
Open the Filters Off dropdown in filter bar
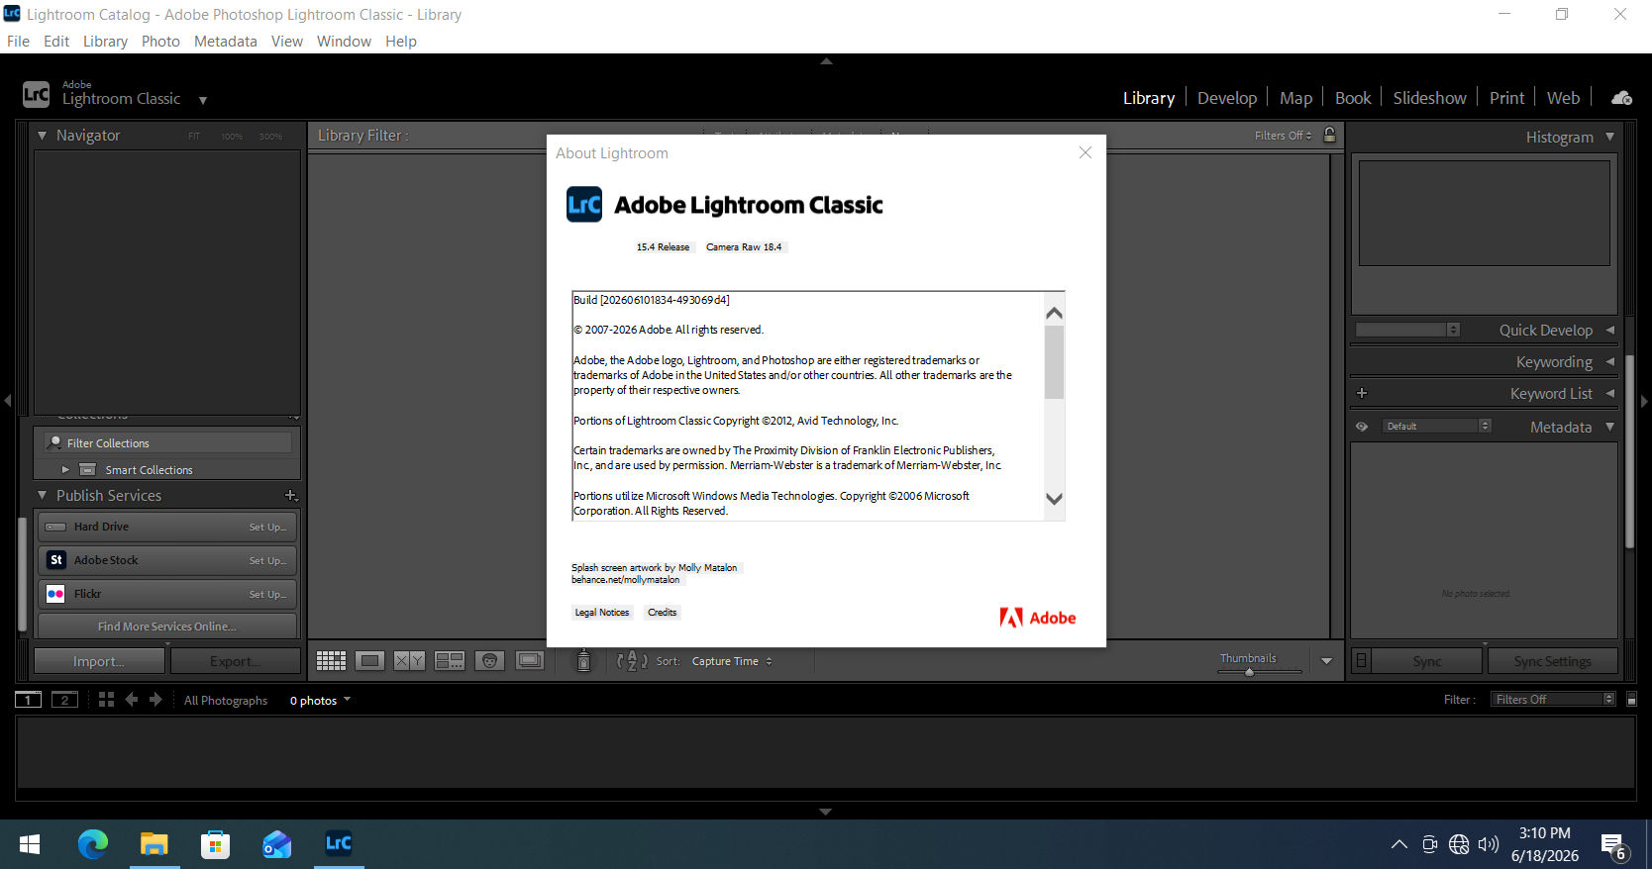pos(1283,136)
